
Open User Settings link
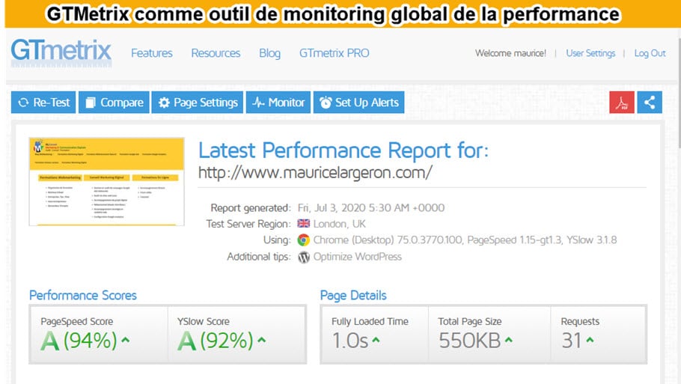tap(590, 53)
